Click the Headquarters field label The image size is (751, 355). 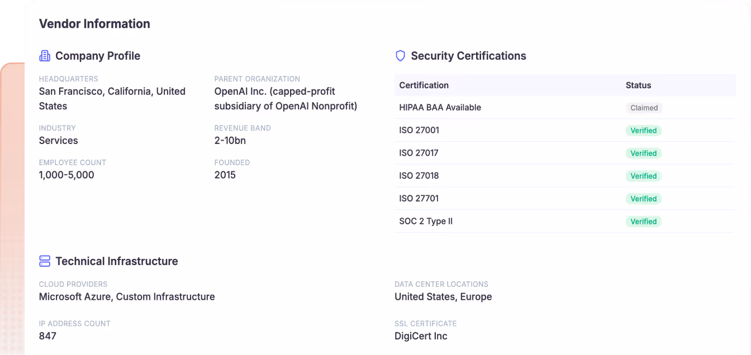coord(69,79)
